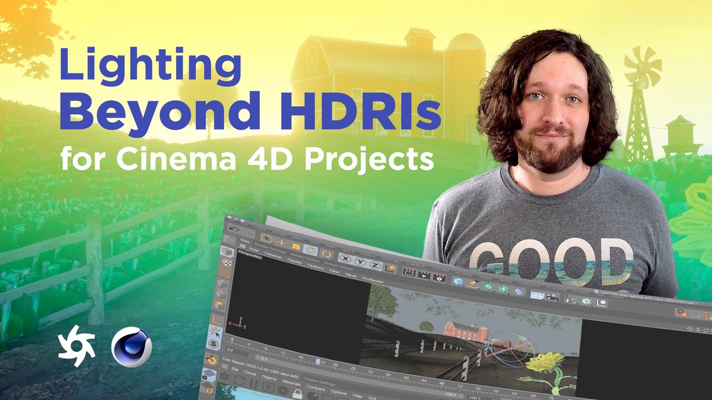Open Live Viewer hamburger menu
Image resolution: width=712 pixels, height=400 pixels.
[x=225, y=367]
